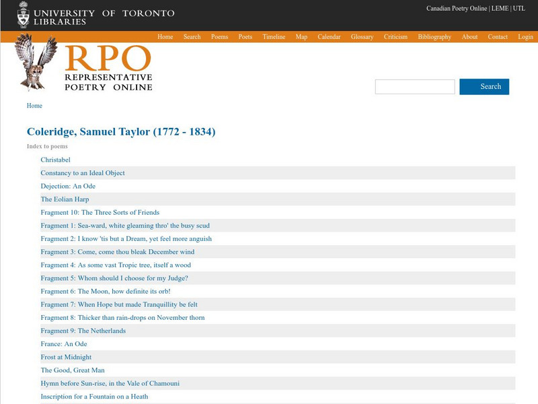Go to the Poets menu item

click(x=245, y=37)
